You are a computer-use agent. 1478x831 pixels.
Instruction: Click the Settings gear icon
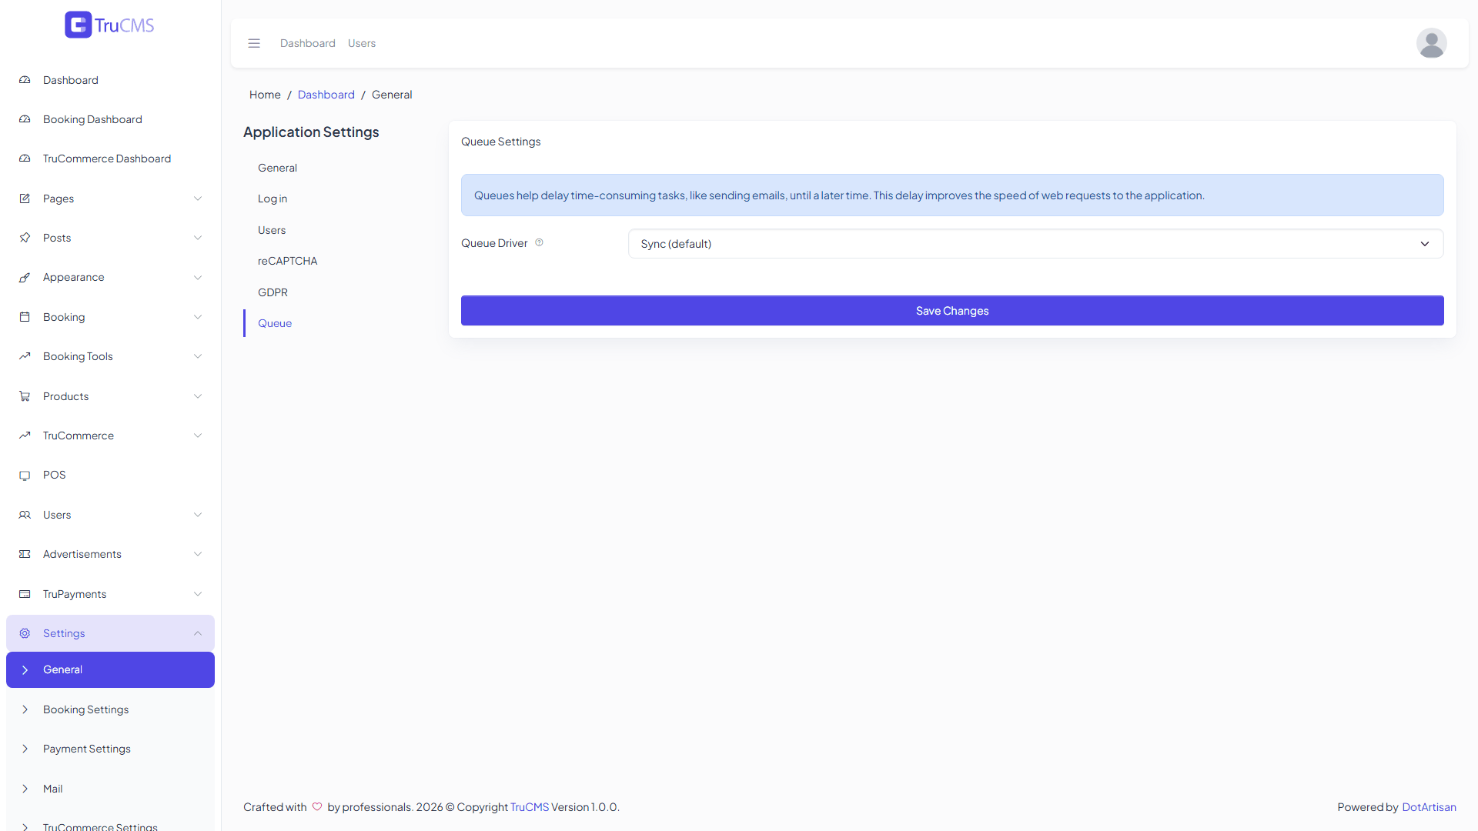(25, 633)
